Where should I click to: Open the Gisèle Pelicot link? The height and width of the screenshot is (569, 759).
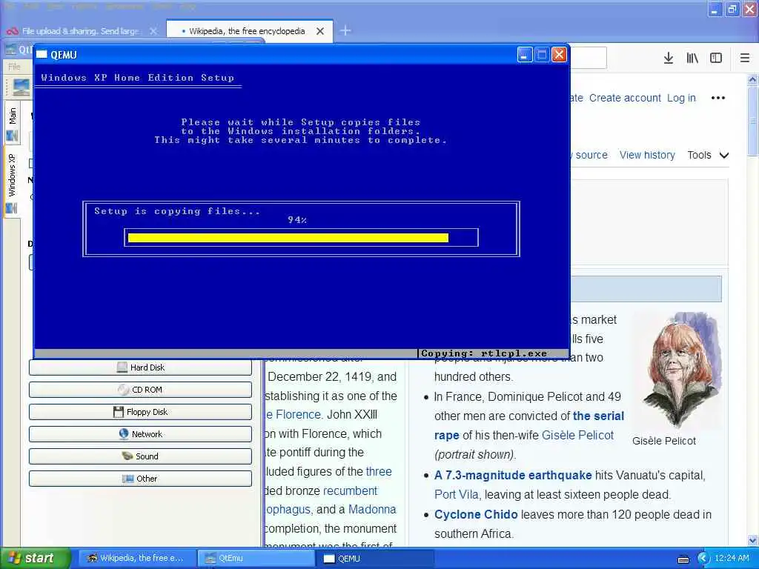[x=577, y=435]
